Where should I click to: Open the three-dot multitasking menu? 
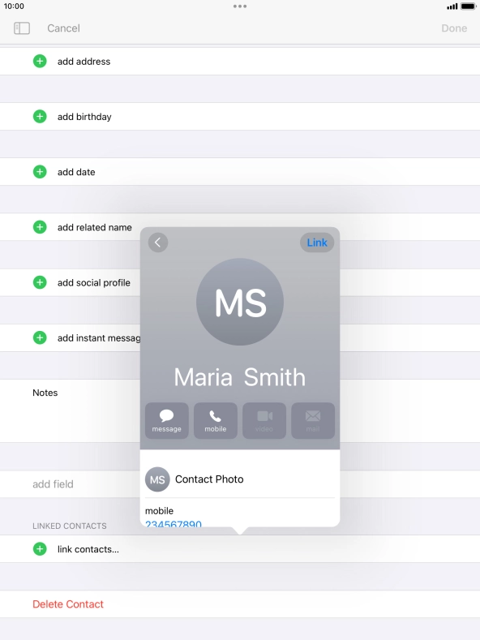(239, 6)
